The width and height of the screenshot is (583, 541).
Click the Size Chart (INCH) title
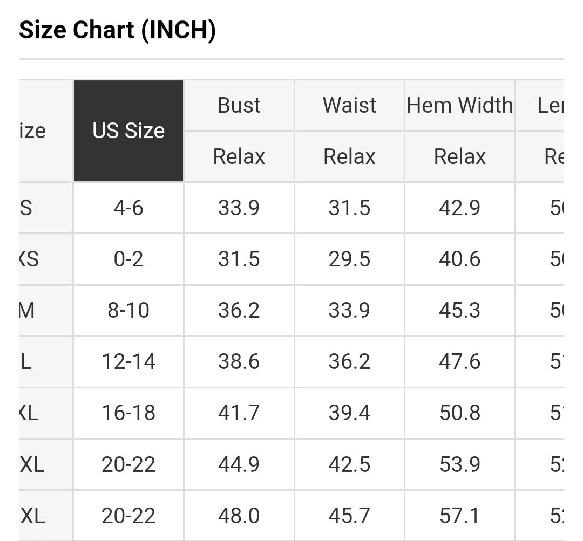[117, 30]
